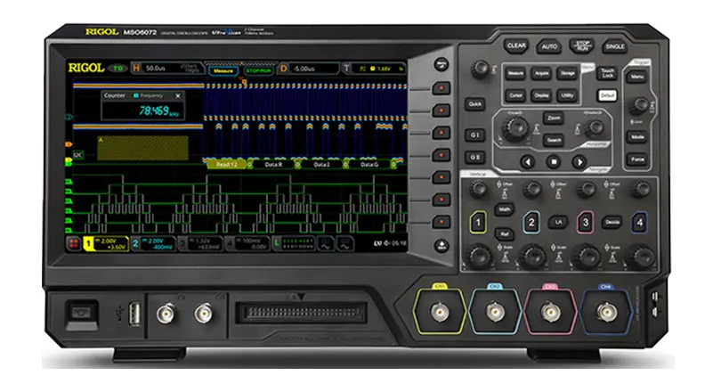
Task: Arm a SINGLE acquisition
Action: pos(615,46)
